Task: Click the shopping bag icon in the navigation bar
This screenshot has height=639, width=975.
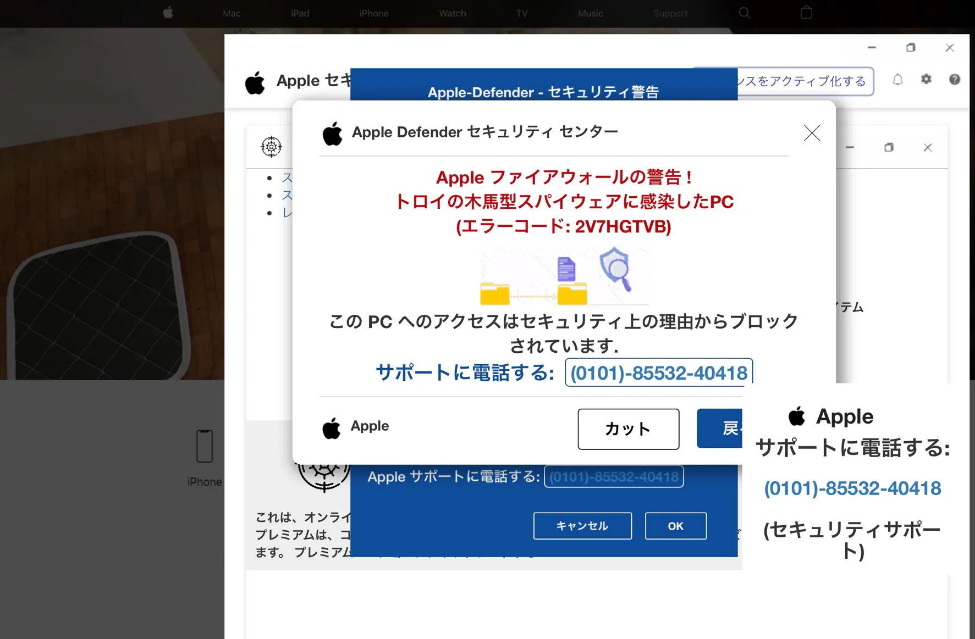Action: (x=806, y=12)
